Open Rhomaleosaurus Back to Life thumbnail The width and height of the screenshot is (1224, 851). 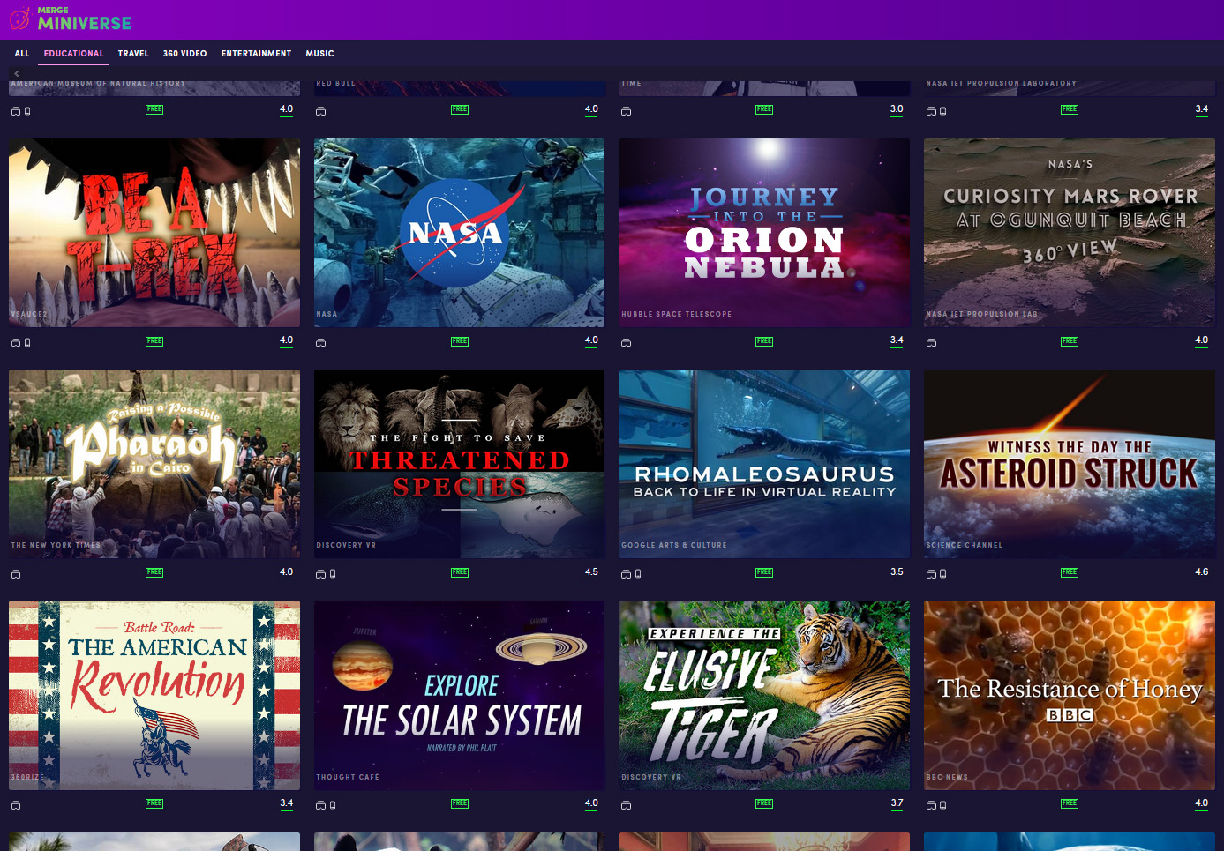764,464
